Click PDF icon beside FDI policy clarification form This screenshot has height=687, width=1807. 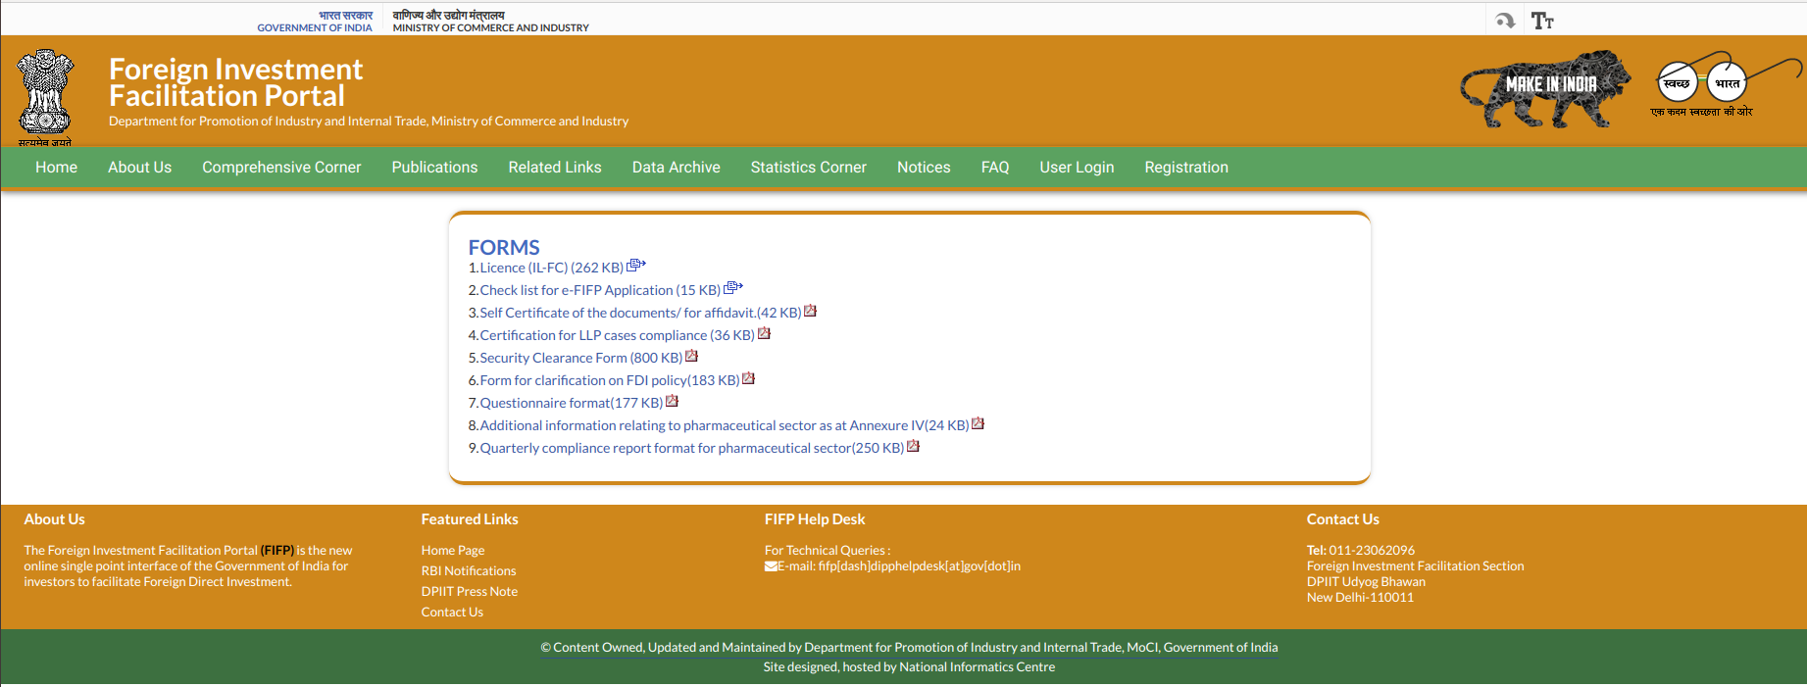pyautogui.click(x=748, y=378)
